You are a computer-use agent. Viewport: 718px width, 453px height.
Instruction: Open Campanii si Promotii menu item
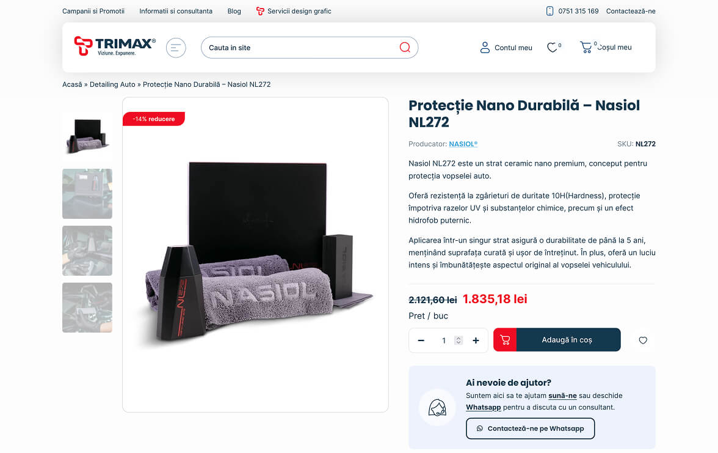pyautogui.click(x=93, y=11)
